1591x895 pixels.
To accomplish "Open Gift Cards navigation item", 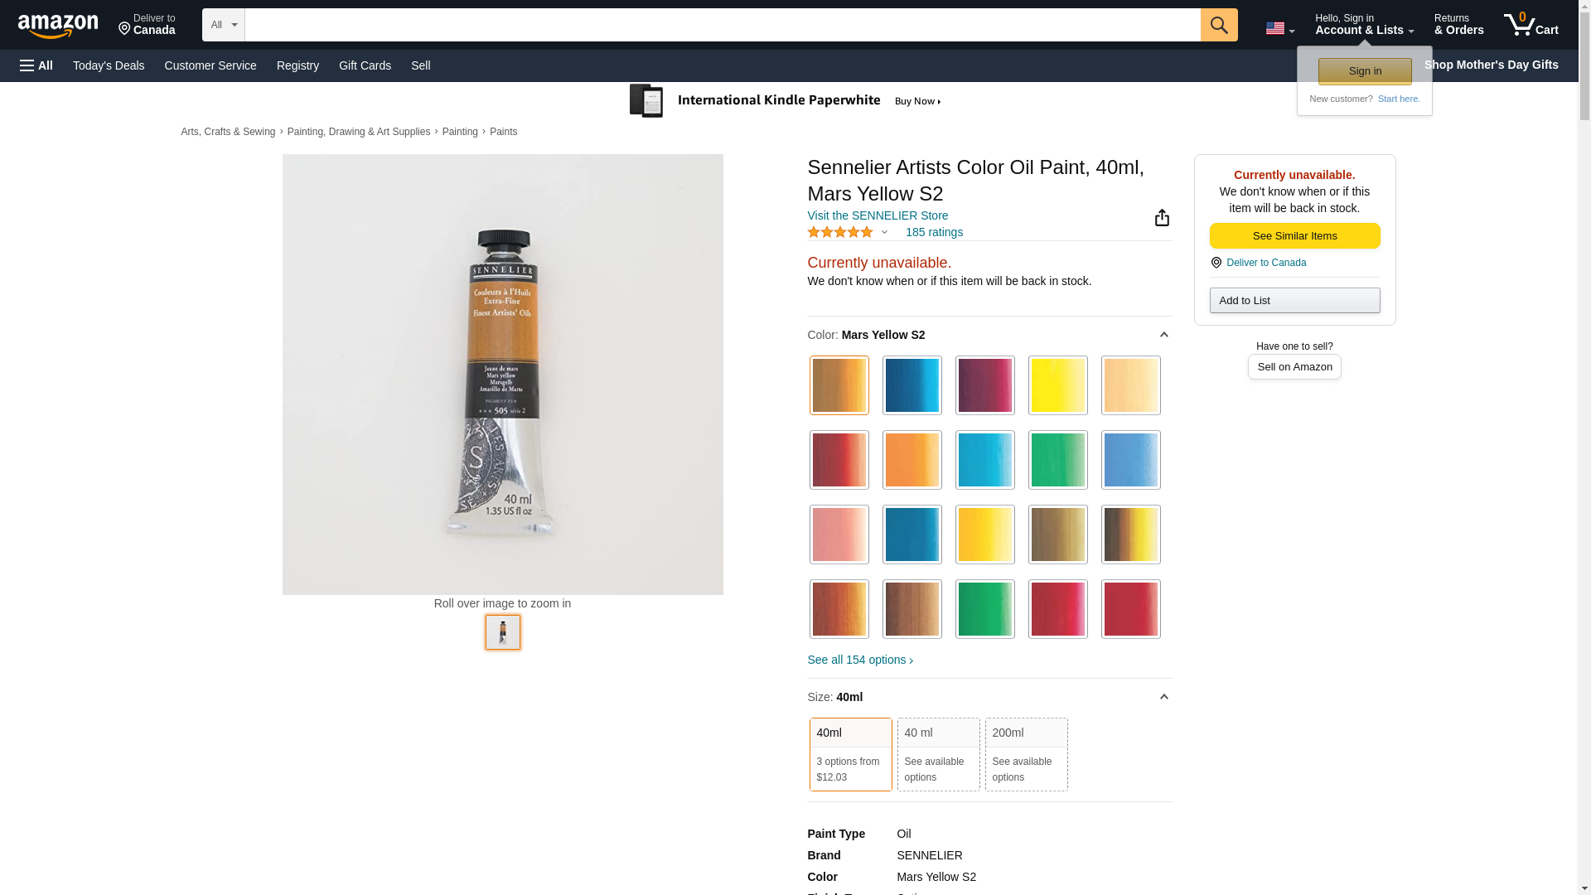I will pyautogui.click(x=365, y=65).
